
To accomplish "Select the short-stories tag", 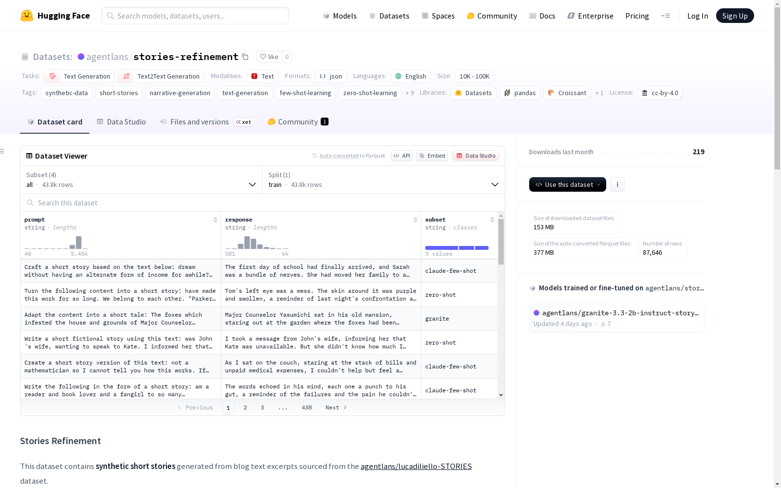I will (x=119, y=93).
